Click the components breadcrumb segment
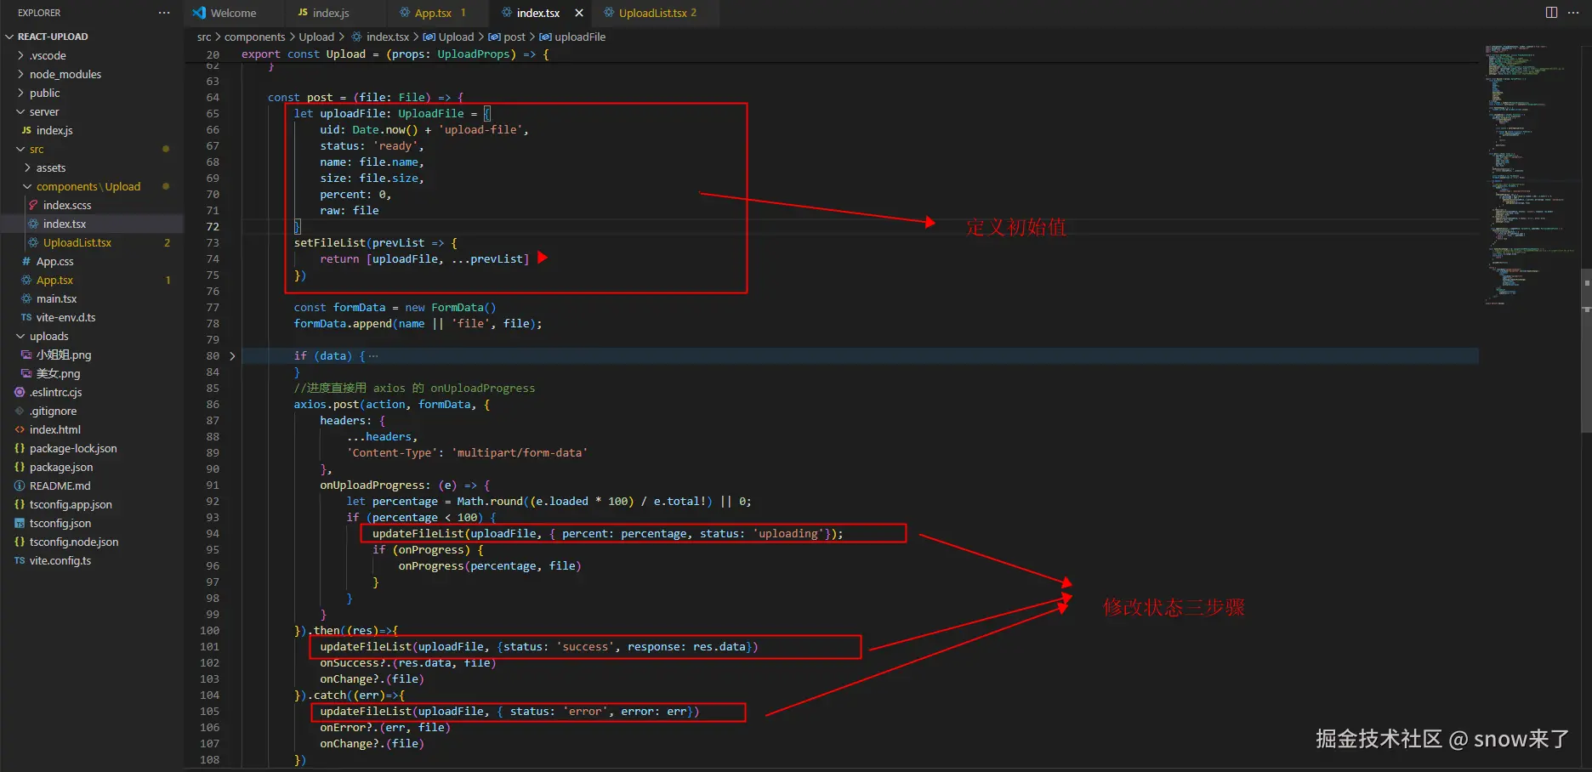 [x=254, y=37]
